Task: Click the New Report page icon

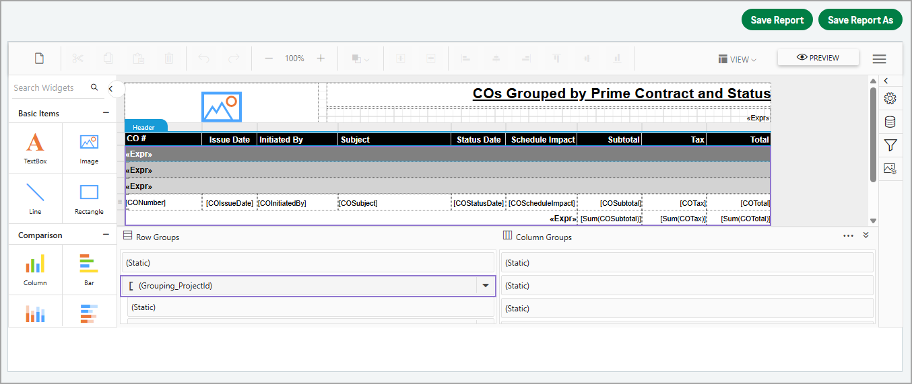Action: coord(39,59)
